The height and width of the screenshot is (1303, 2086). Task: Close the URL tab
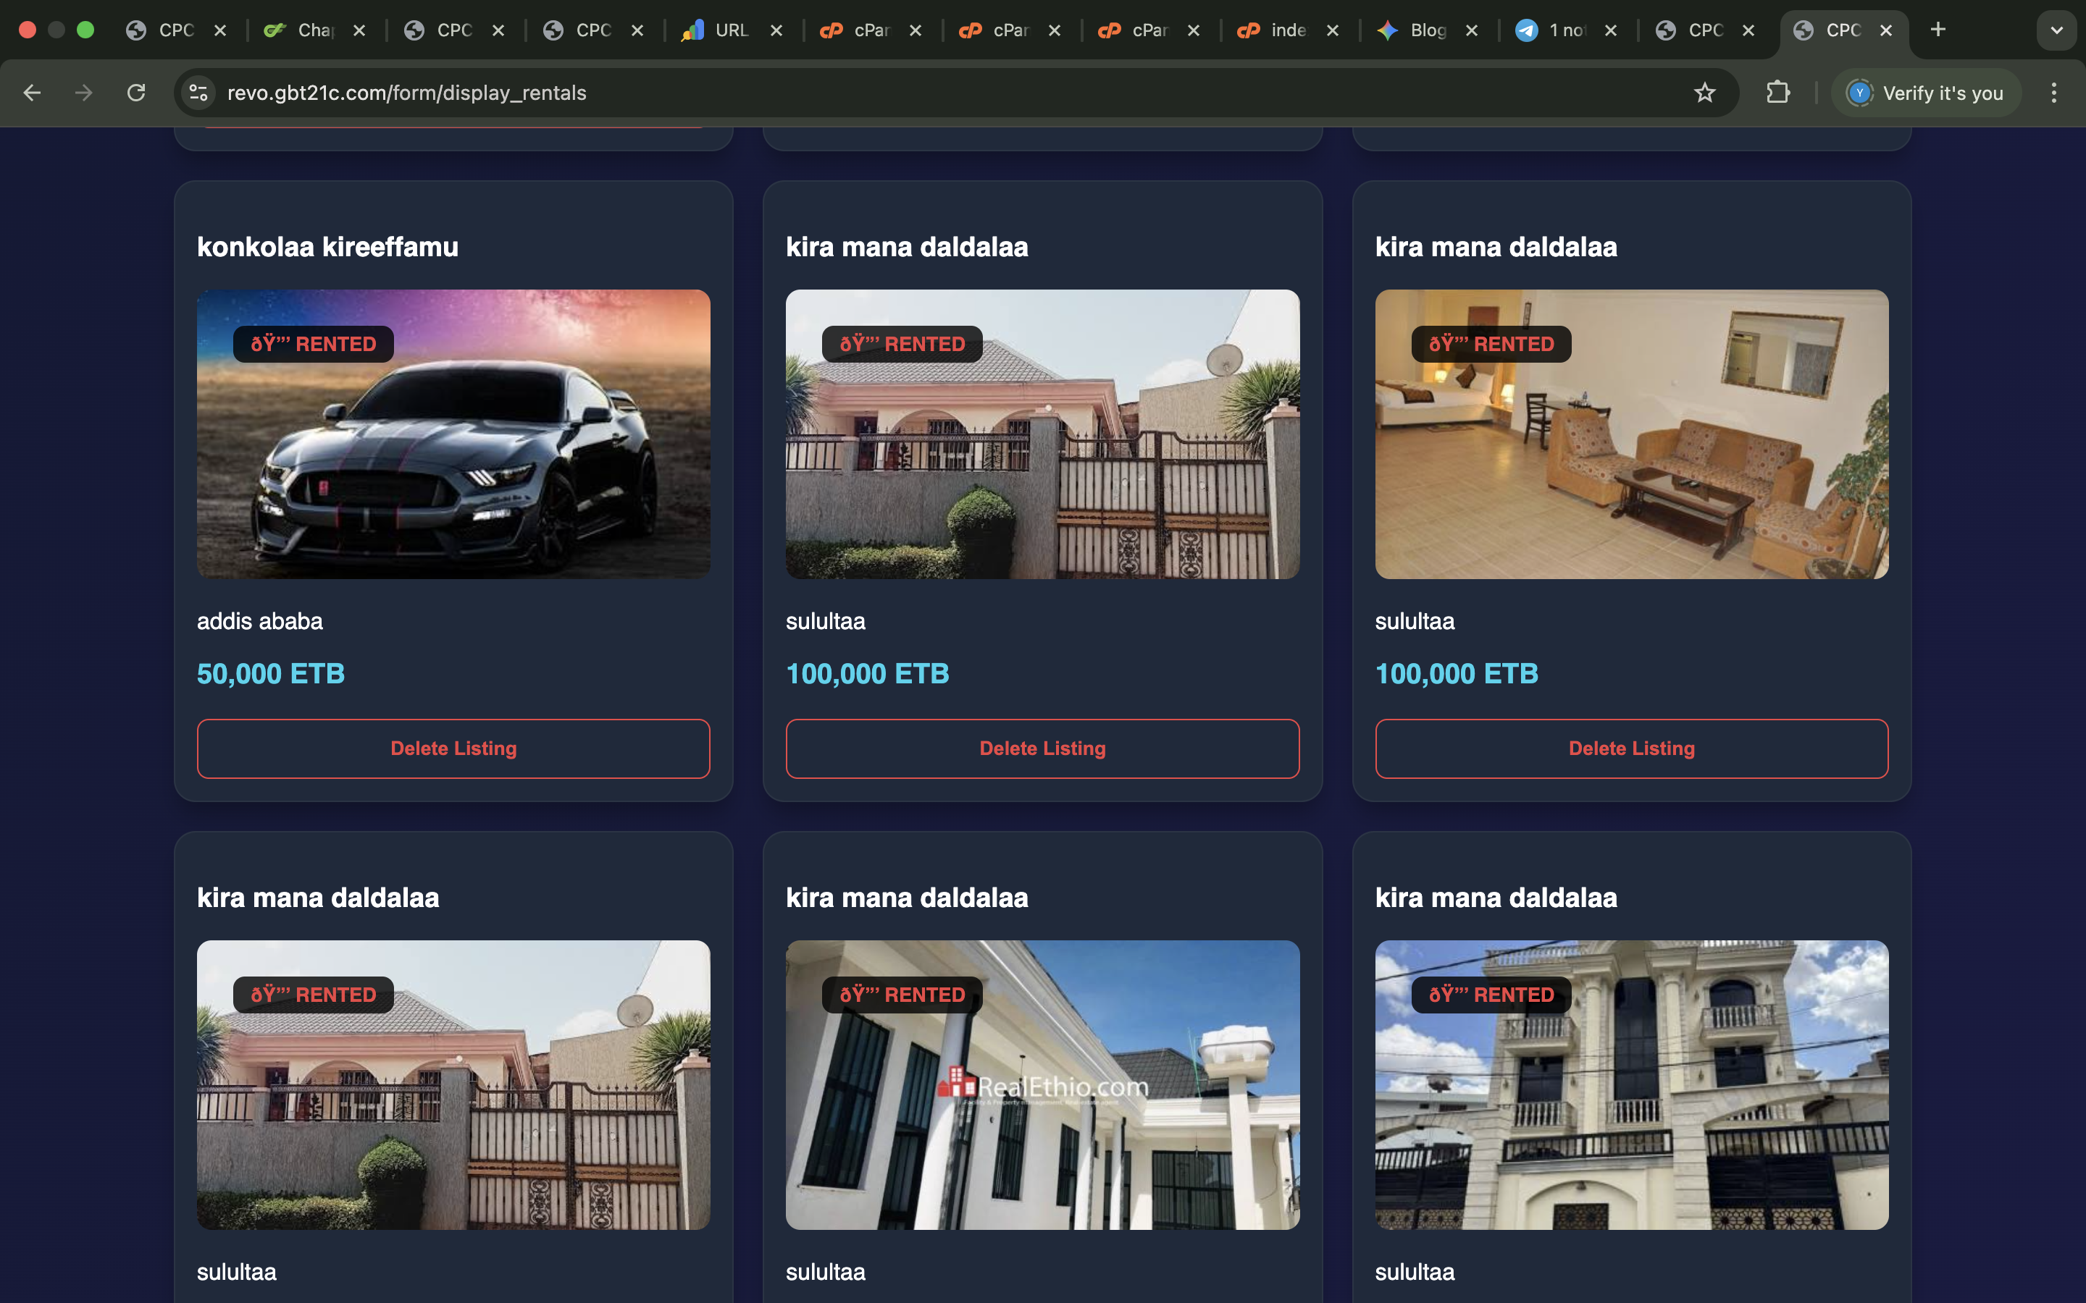click(776, 30)
